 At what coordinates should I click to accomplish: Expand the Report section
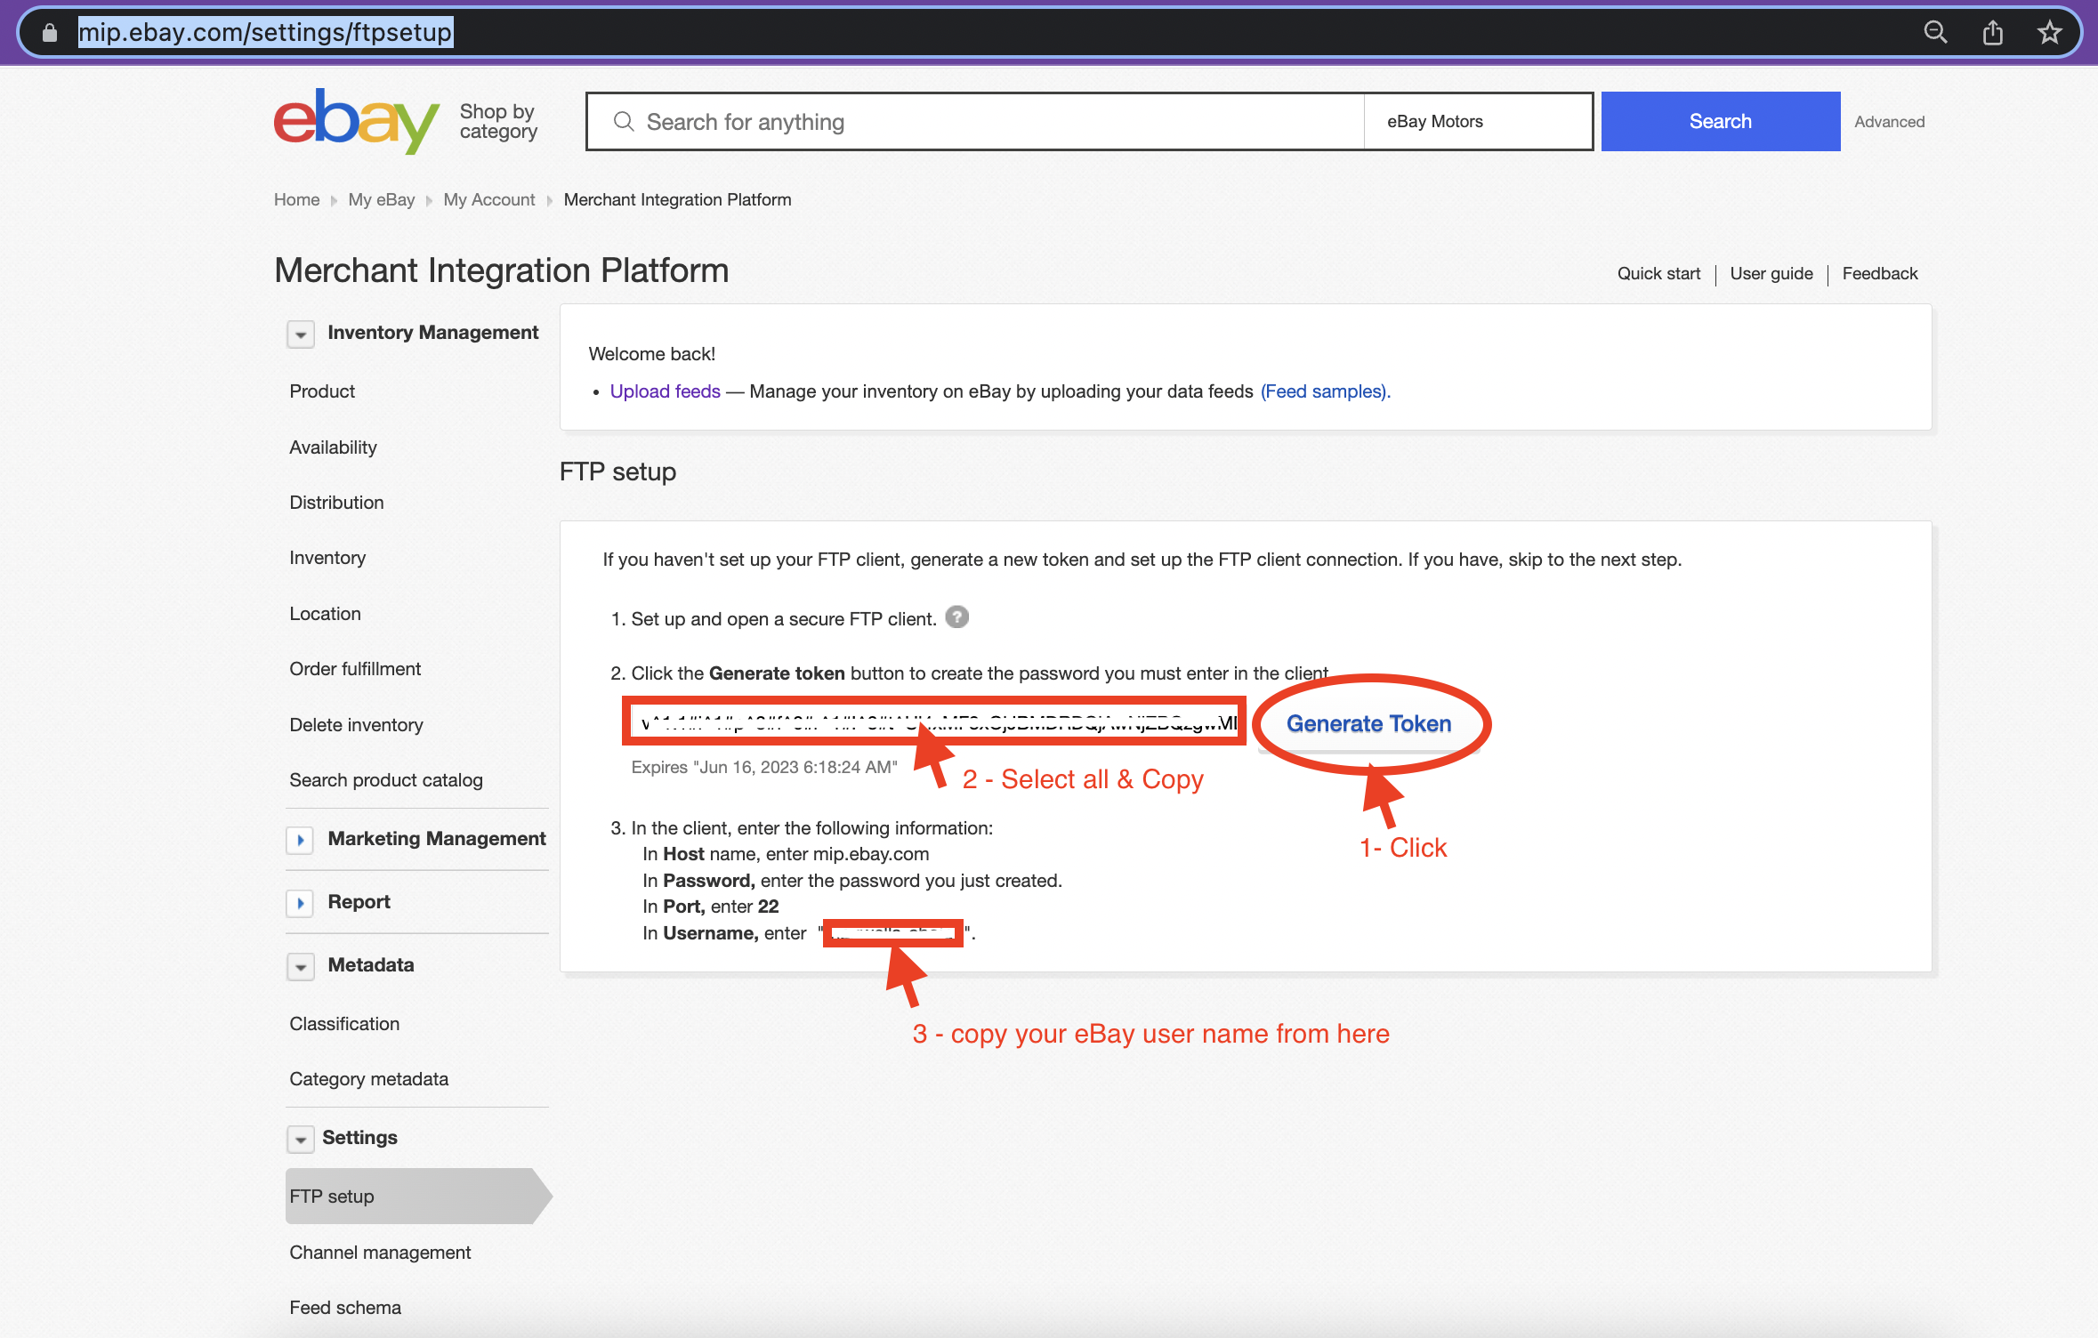[x=301, y=903]
